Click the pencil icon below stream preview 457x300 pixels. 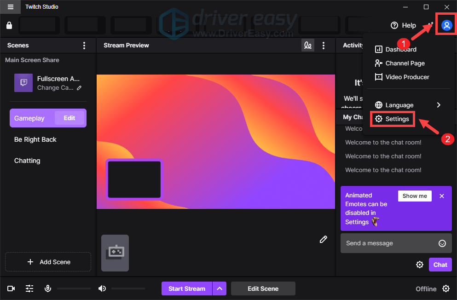[324, 239]
